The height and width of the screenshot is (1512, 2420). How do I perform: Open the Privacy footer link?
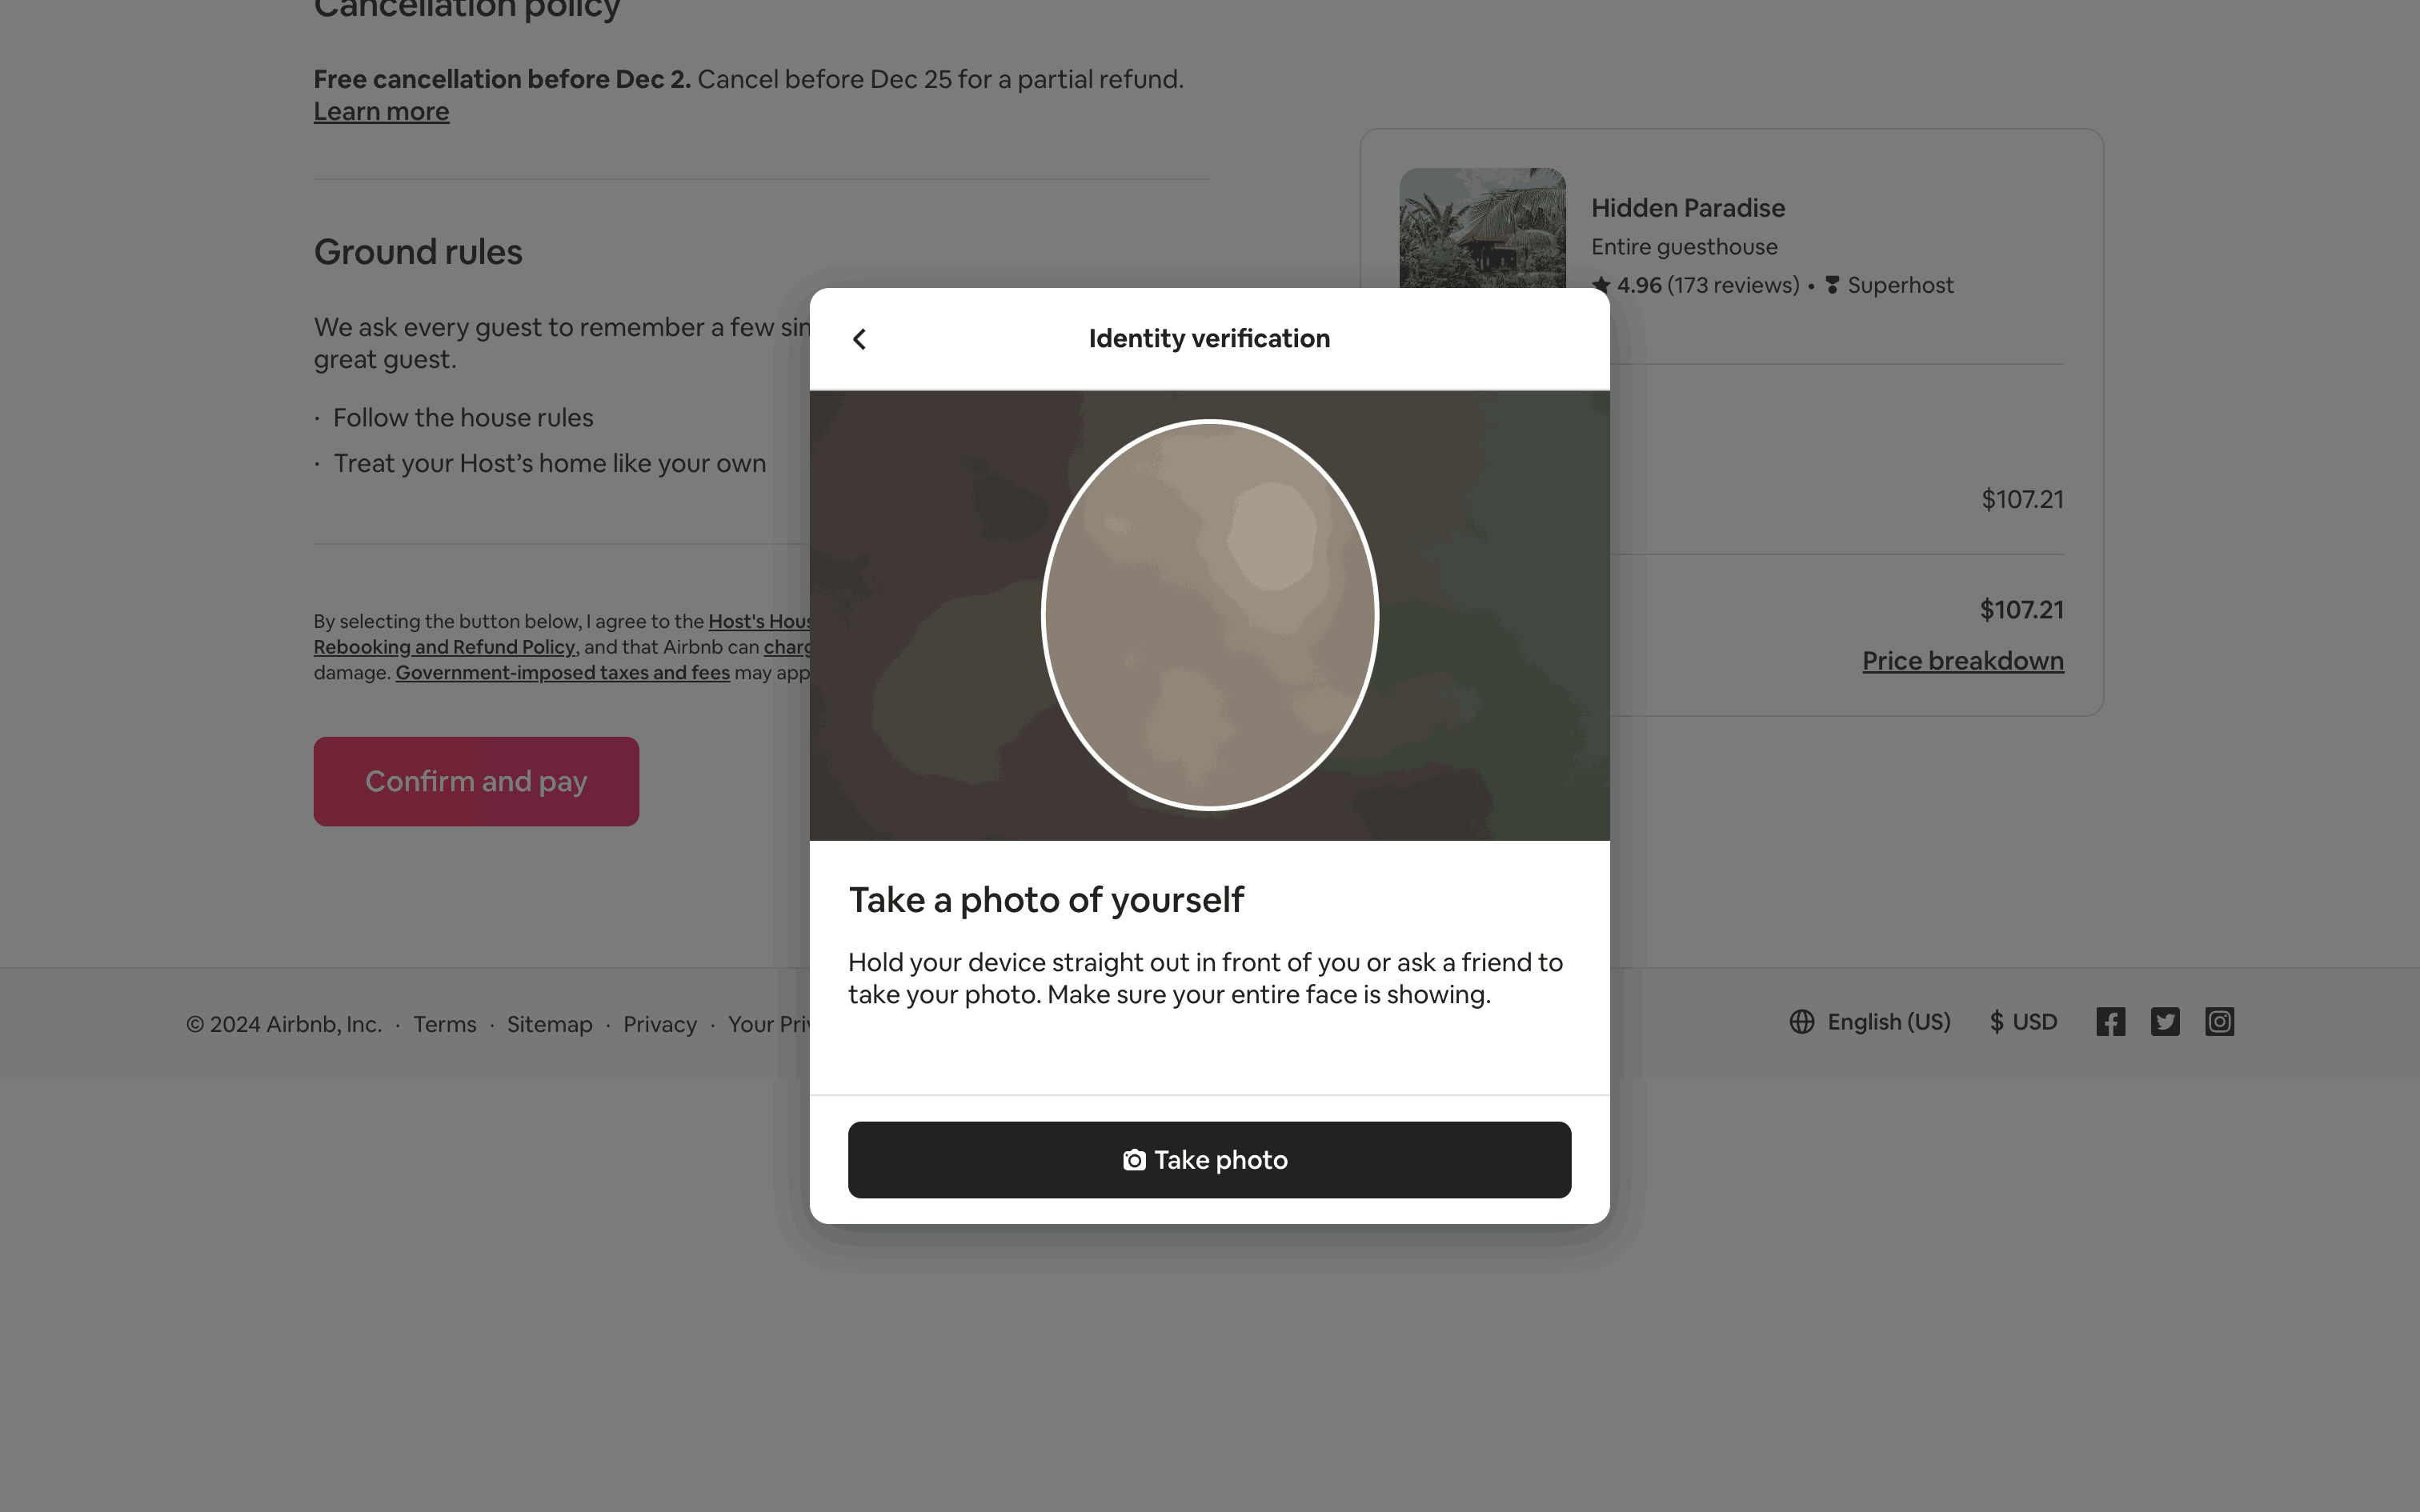click(x=660, y=1024)
